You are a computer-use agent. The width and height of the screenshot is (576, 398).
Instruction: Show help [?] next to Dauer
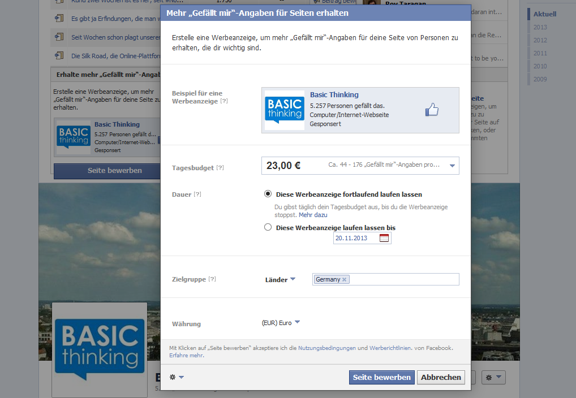pos(197,194)
